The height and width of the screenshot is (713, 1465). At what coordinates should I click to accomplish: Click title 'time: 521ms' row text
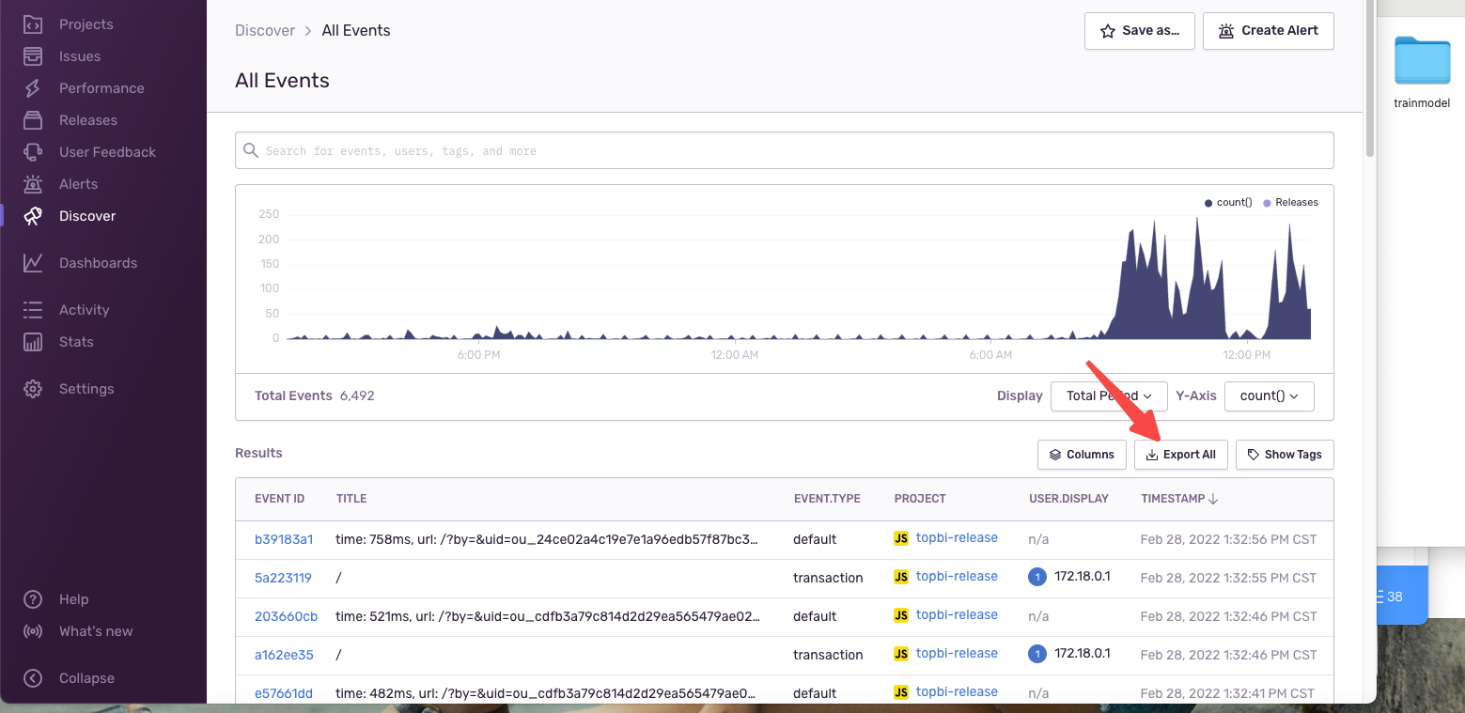click(x=548, y=616)
